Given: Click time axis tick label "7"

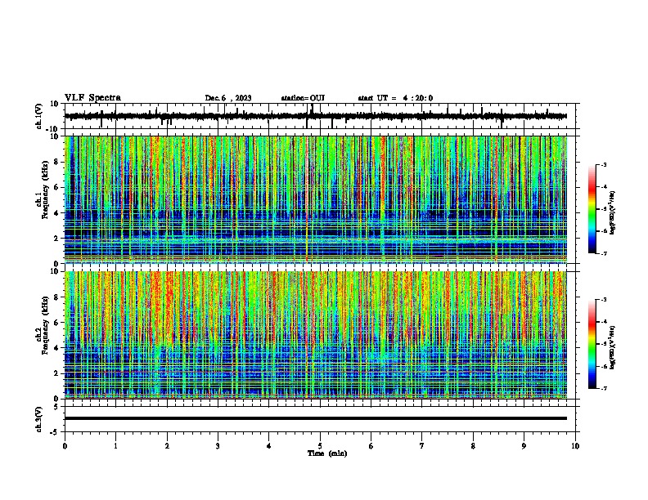Looking at the screenshot, I should point(422,446).
